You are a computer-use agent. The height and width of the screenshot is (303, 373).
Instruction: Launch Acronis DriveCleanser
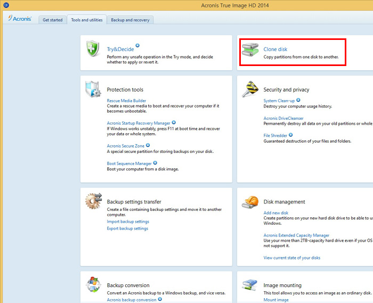pos(283,118)
